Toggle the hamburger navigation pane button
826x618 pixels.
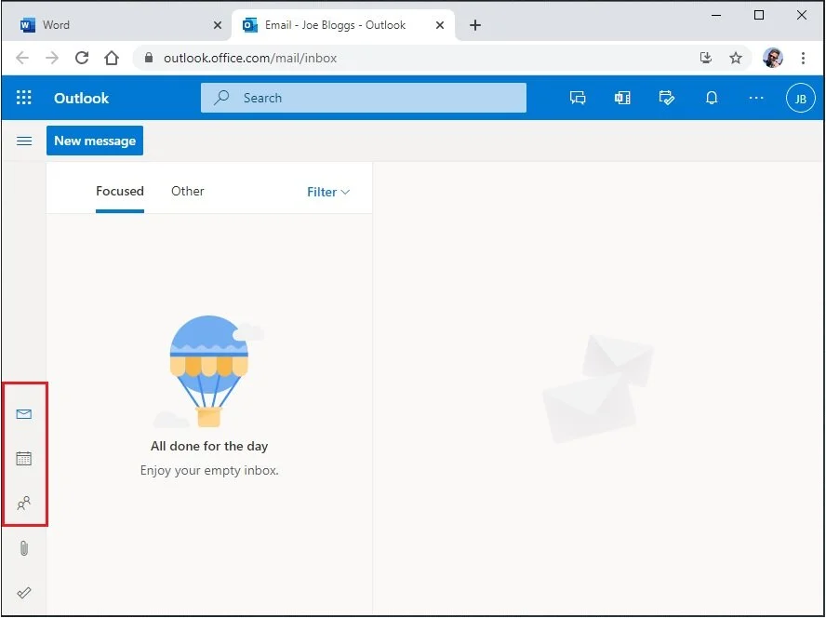(24, 141)
